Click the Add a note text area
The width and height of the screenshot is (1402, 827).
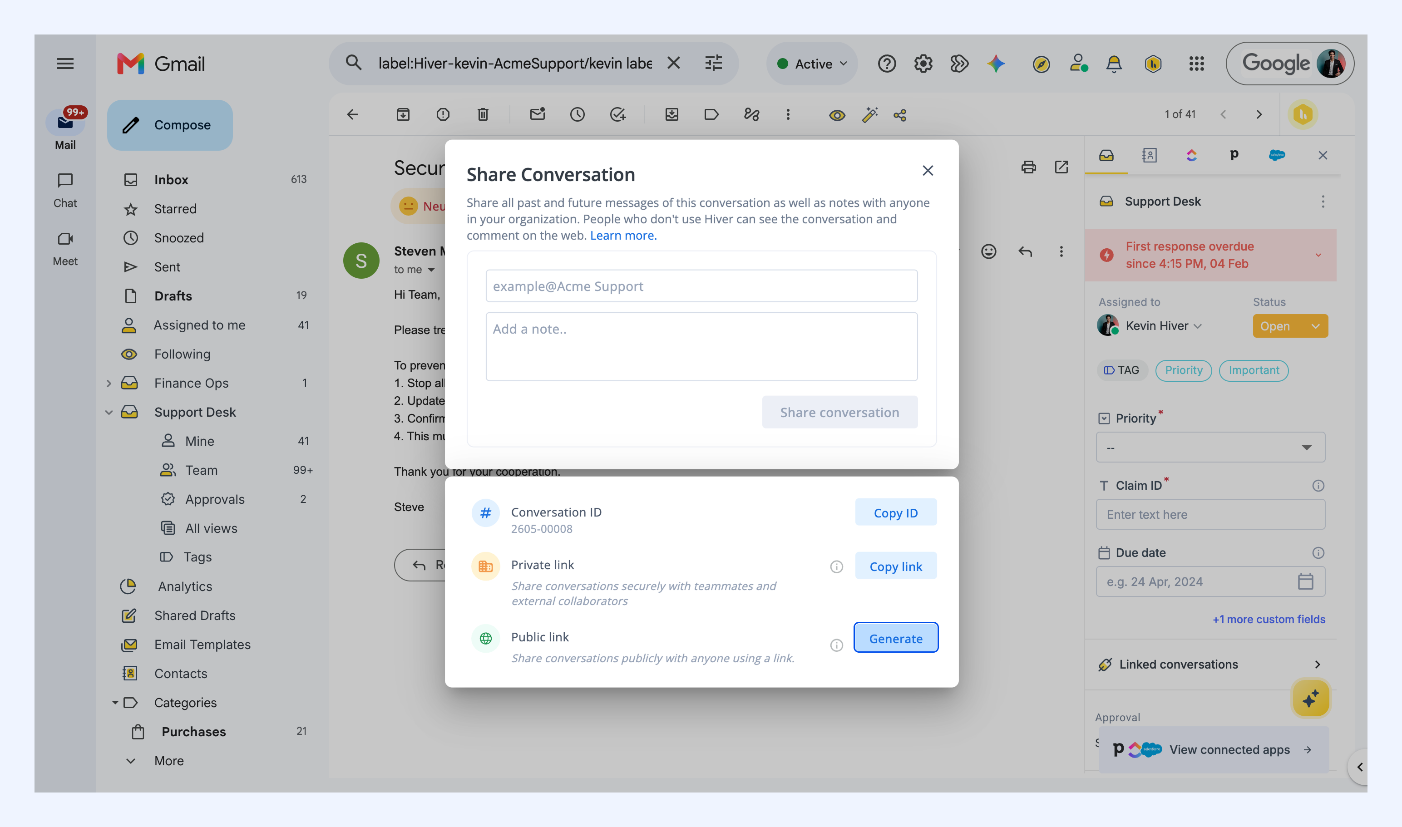701,347
